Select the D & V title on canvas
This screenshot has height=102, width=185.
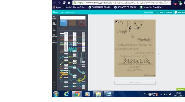click(x=135, y=24)
